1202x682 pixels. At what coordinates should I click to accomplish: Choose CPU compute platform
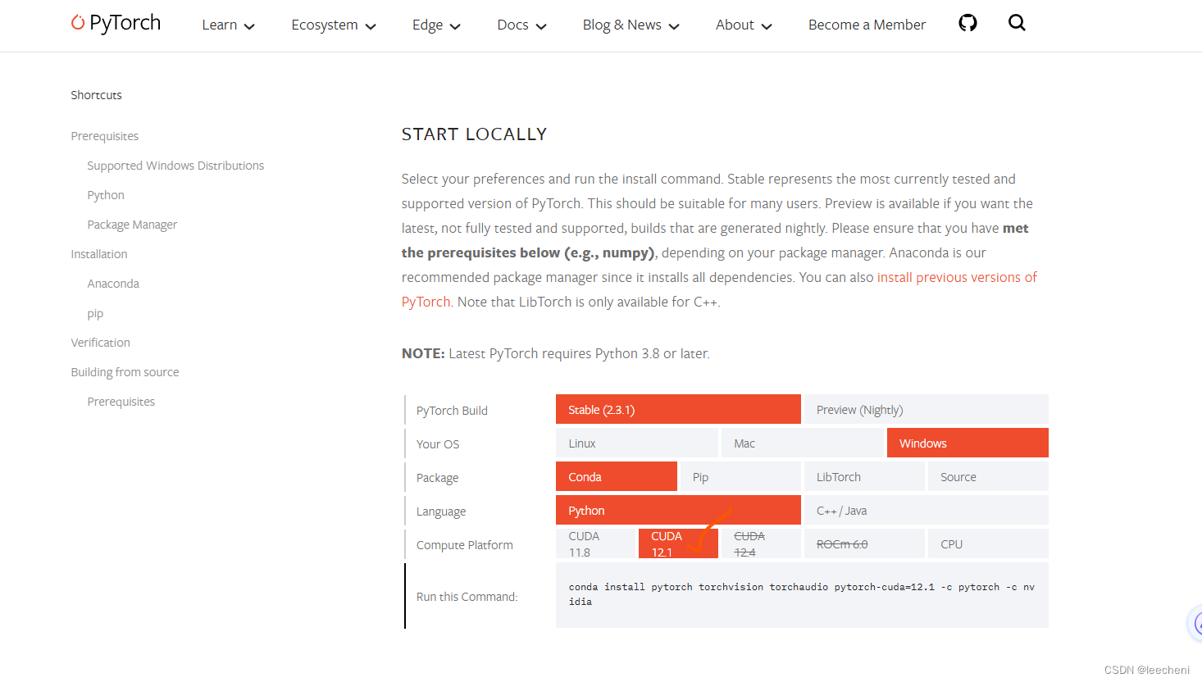(x=988, y=543)
